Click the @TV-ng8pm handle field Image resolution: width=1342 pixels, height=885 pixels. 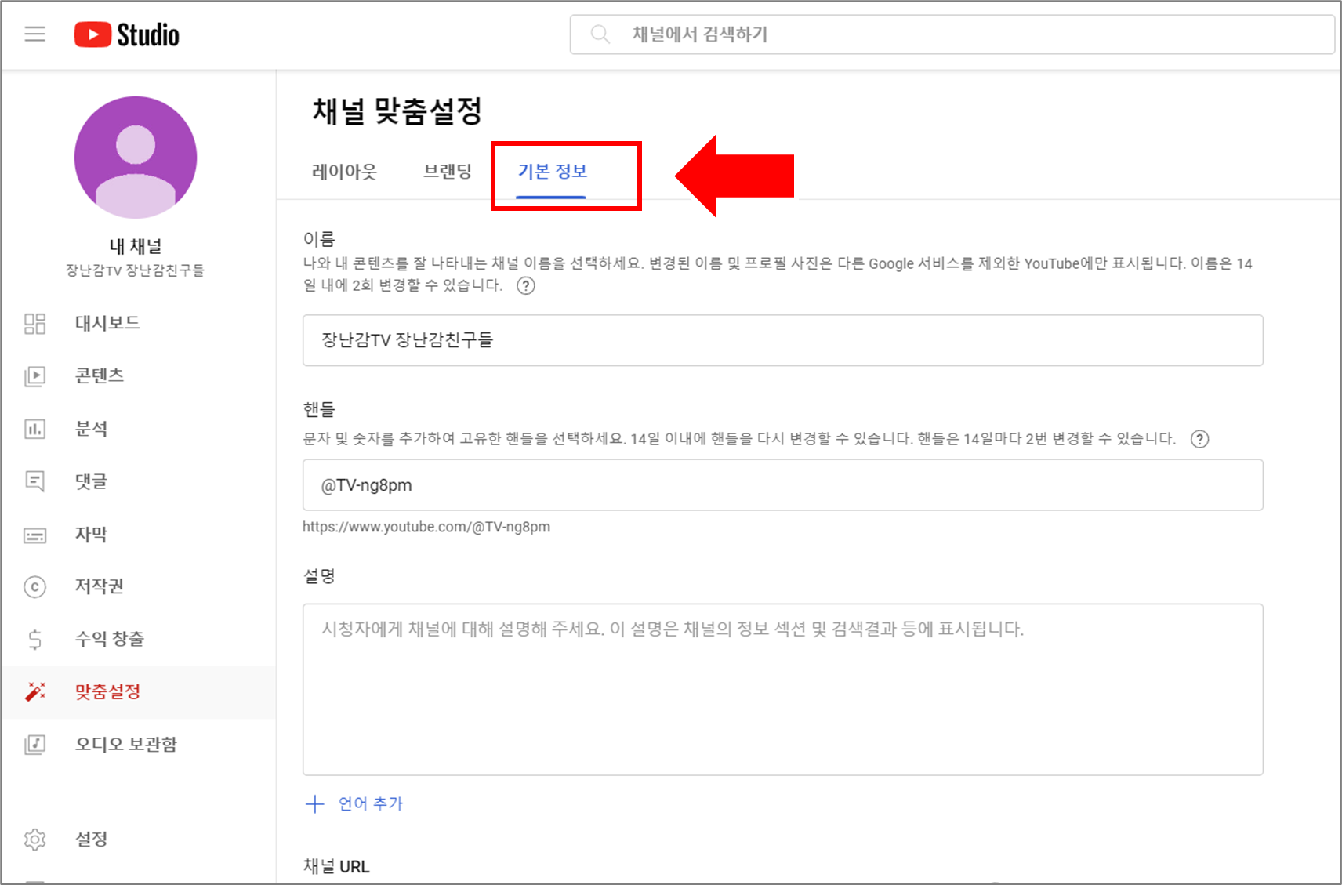[x=782, y=485]
